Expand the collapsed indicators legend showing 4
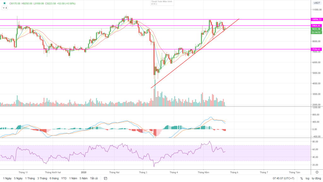The width and height of the screenshot is (323, 182). [x=5, y=8]
